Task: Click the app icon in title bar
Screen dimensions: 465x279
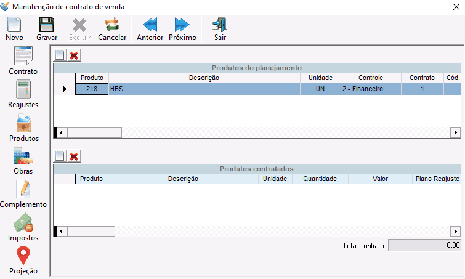Action: 4,7
